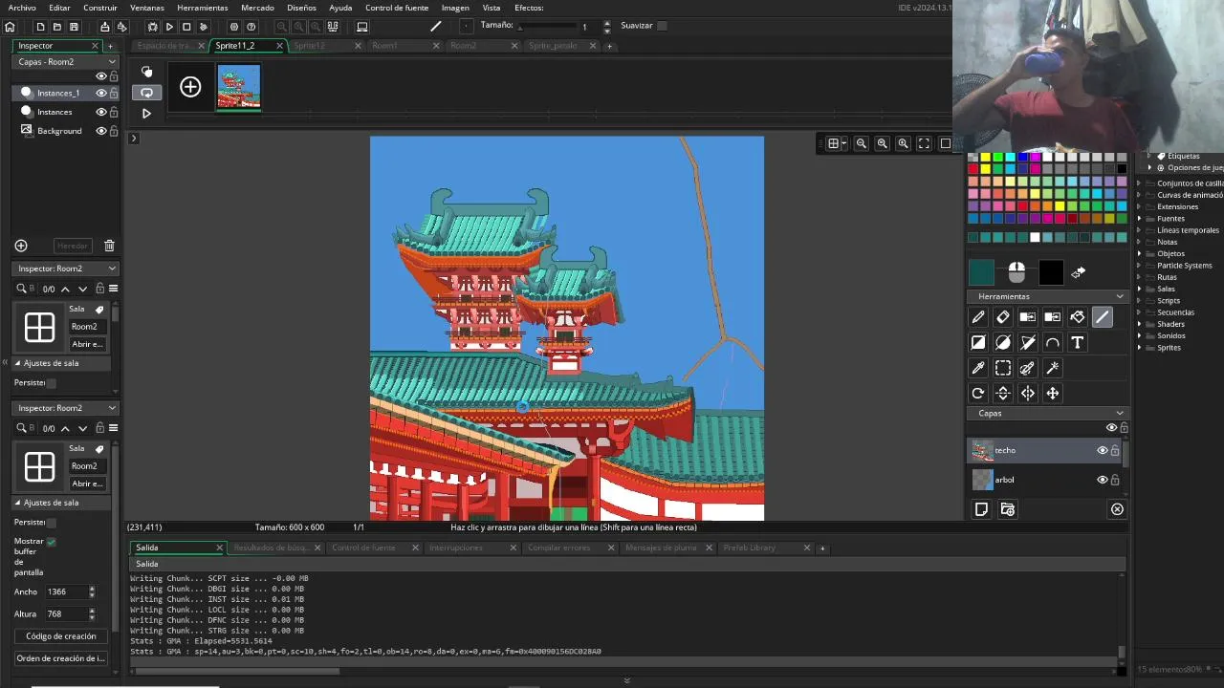Delete layer with trash icon in Inspector

109,246
